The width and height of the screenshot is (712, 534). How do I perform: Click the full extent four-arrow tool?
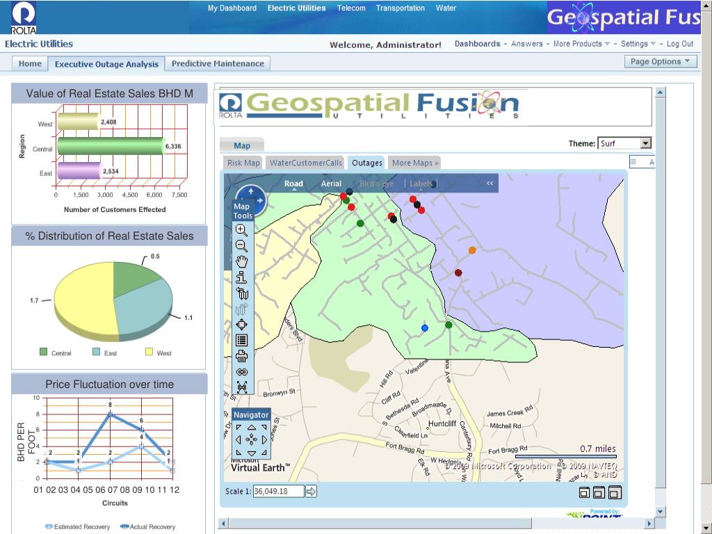click(241, 325)
